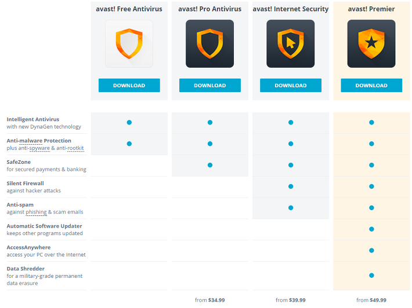Click the Data Shredder feature title
Image resolution: width=412 pixels, height=308 pixels.
coord(26,269)
